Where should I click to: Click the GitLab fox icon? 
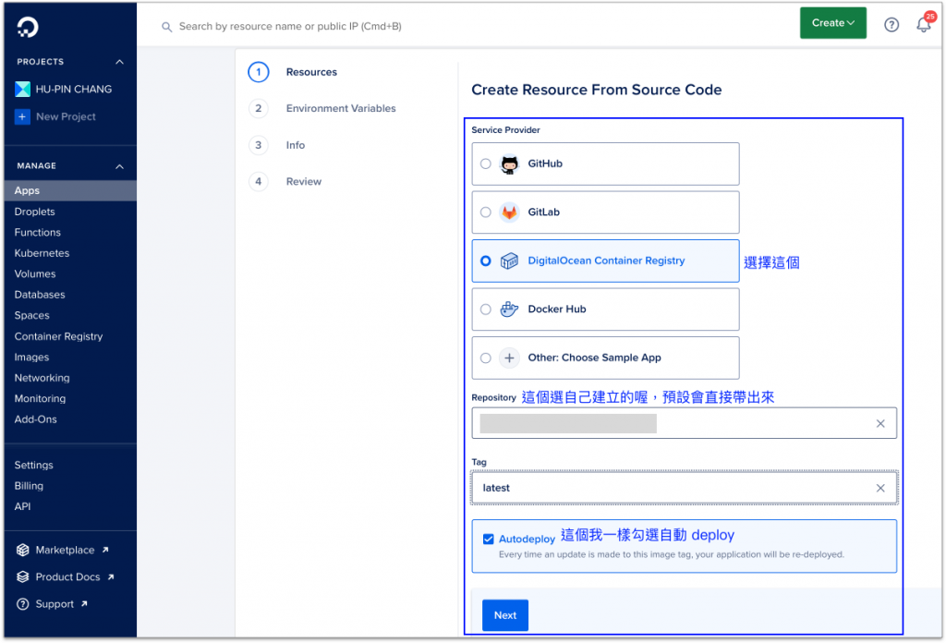(509, 212)
